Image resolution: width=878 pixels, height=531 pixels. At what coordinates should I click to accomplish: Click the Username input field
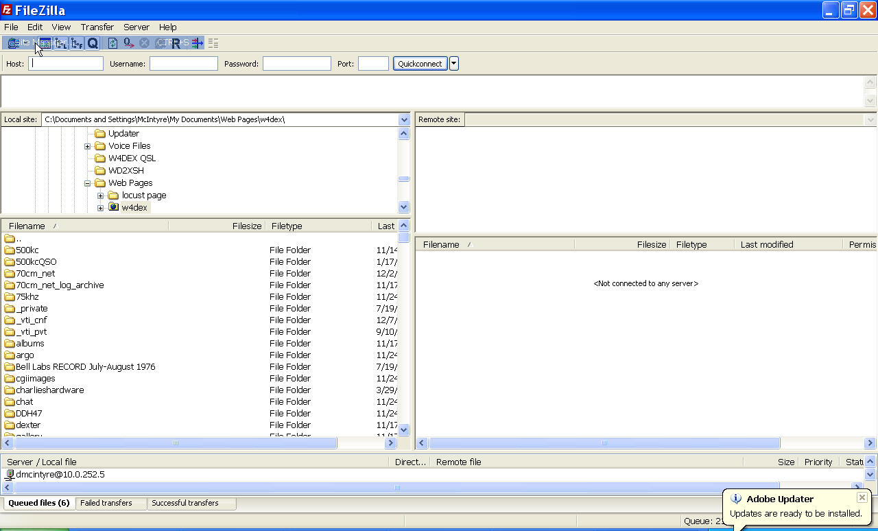[x=184, y=63]
